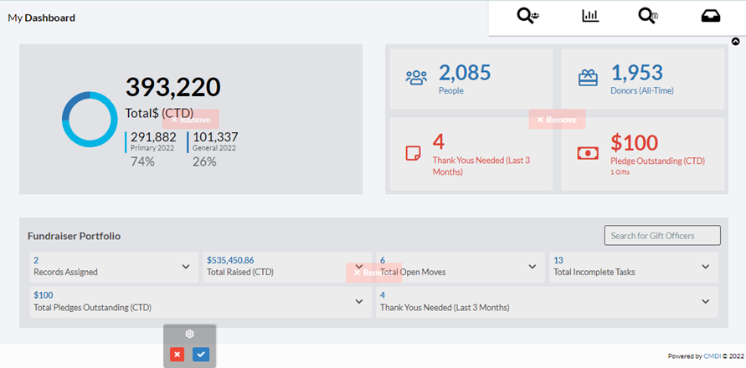The height and width of the screenshot is (368, 746).
Task: Cancel changes with the red X button
Action: pos(177,355)
